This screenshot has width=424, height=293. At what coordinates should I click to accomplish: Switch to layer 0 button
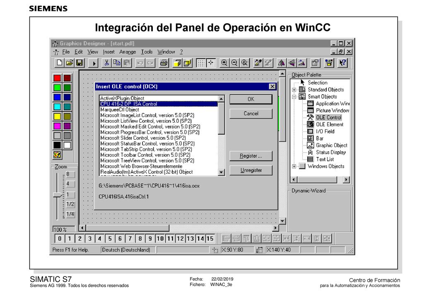[x=60, y=238]
